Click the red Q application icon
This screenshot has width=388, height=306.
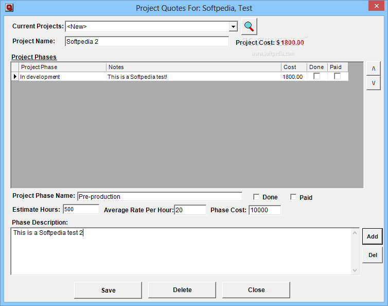coord(9,8)
